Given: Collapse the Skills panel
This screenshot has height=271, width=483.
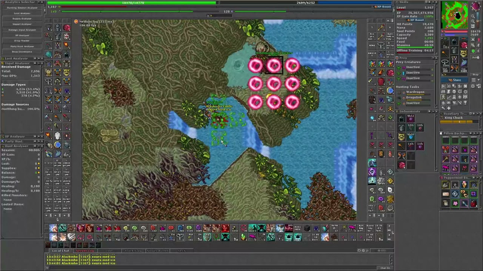Looking at the screenshot, I should click(432, 2).
